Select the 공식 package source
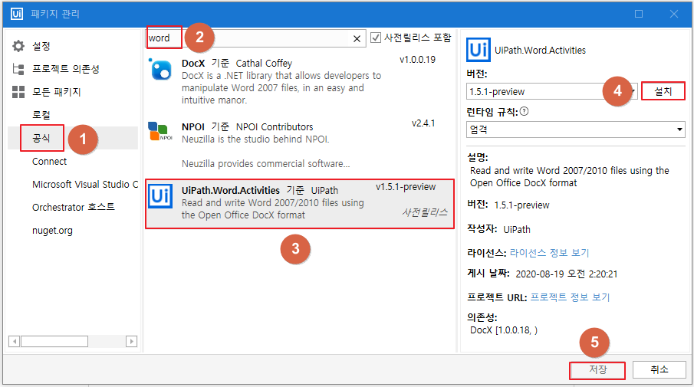This screenshot has height=387, width=694. [41, 138]
